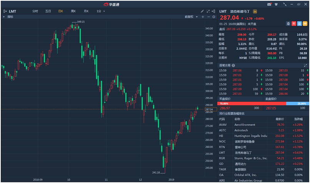Open HII Huntington Ingalls row
The width and height of the screenshot is (310, 183).
pos(263,136)
